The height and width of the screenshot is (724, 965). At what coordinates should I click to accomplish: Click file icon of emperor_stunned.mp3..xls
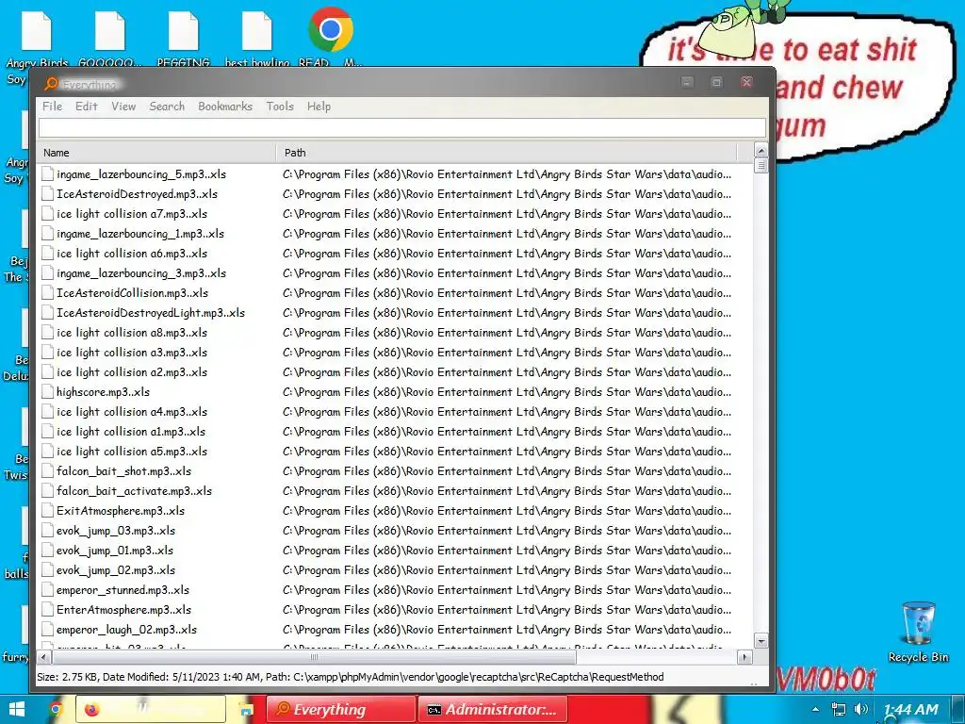(x=47, y=590)
